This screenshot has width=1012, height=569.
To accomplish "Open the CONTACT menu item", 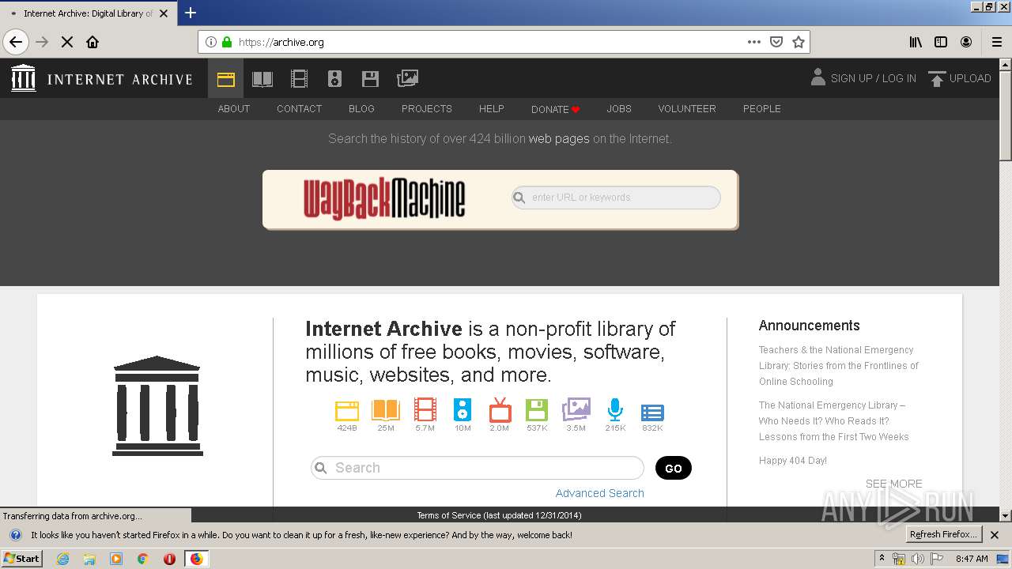I will (x=299, y=109).
